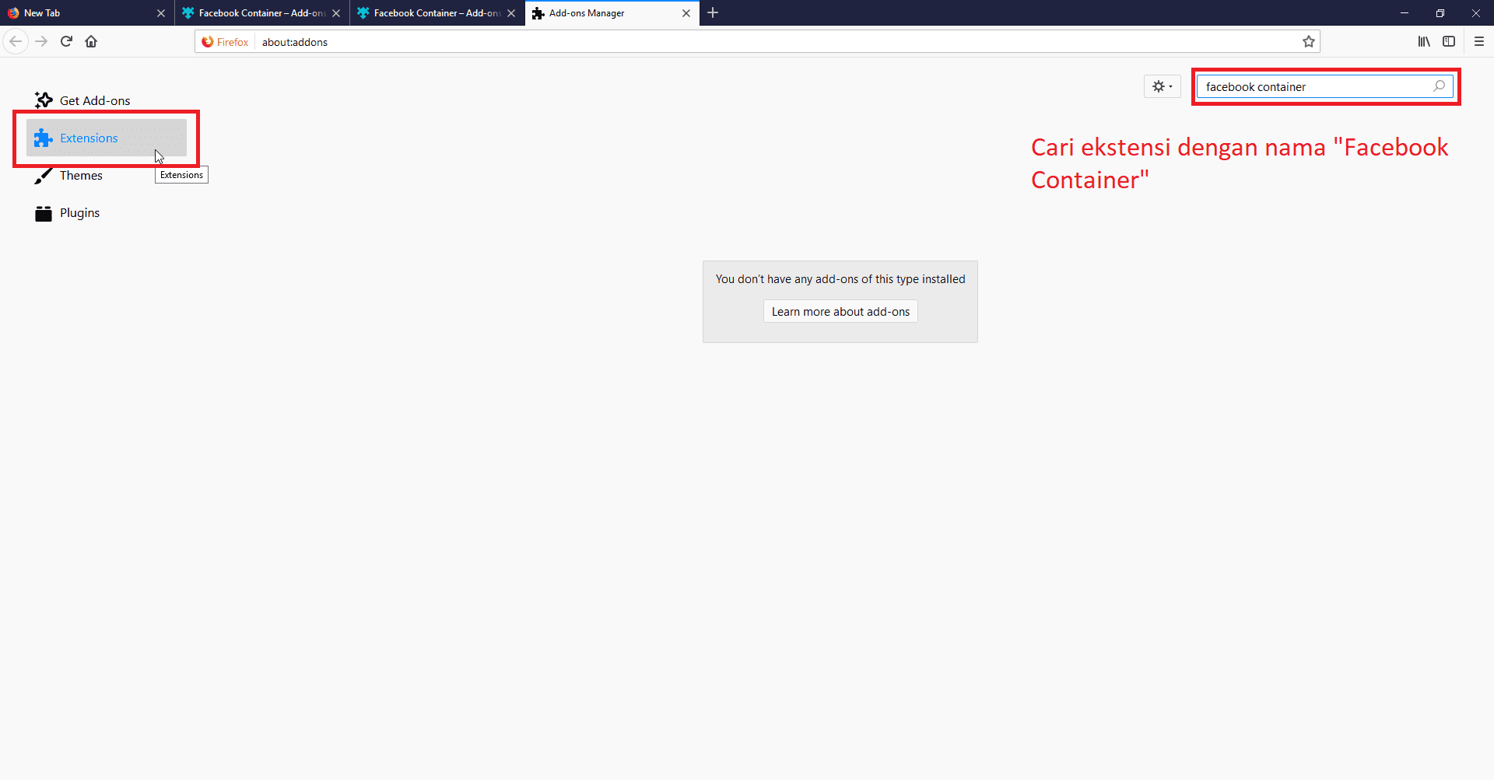Close the second Facebook Container tab
1494x780 pixels.
coord(511,13)
